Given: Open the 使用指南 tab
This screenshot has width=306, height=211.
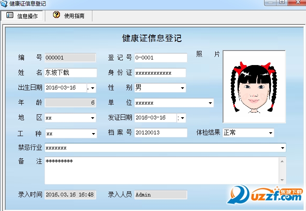Looking at the screenshot, I should pyautogui.click(x=69, y=15).
